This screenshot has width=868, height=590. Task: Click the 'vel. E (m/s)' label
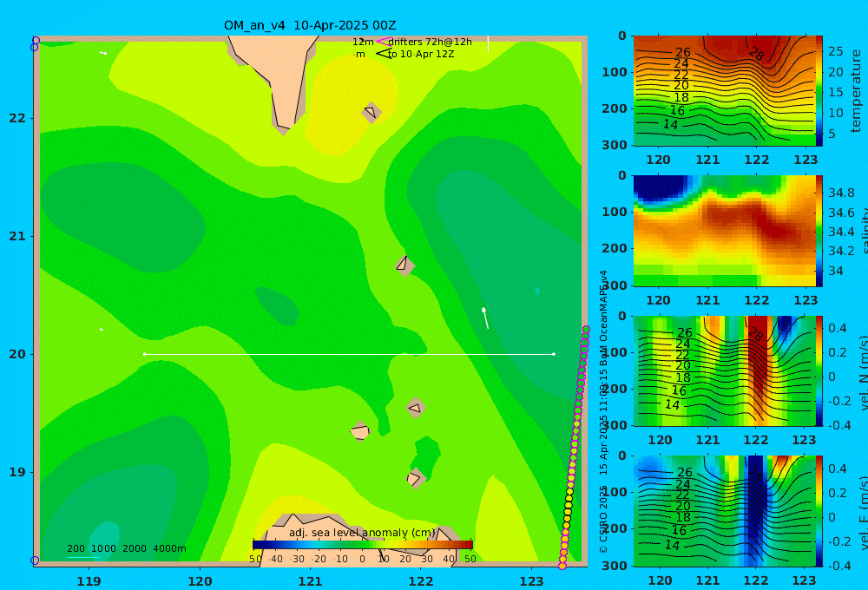pyautogui.click(x=863, y=512)
